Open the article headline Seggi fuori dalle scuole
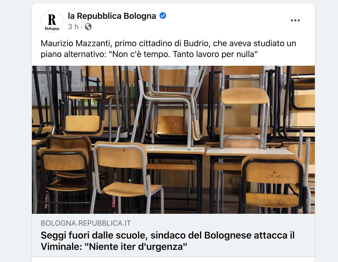This screenshot has width=338, height=262. pyautogui.click(x=168, y=241)
